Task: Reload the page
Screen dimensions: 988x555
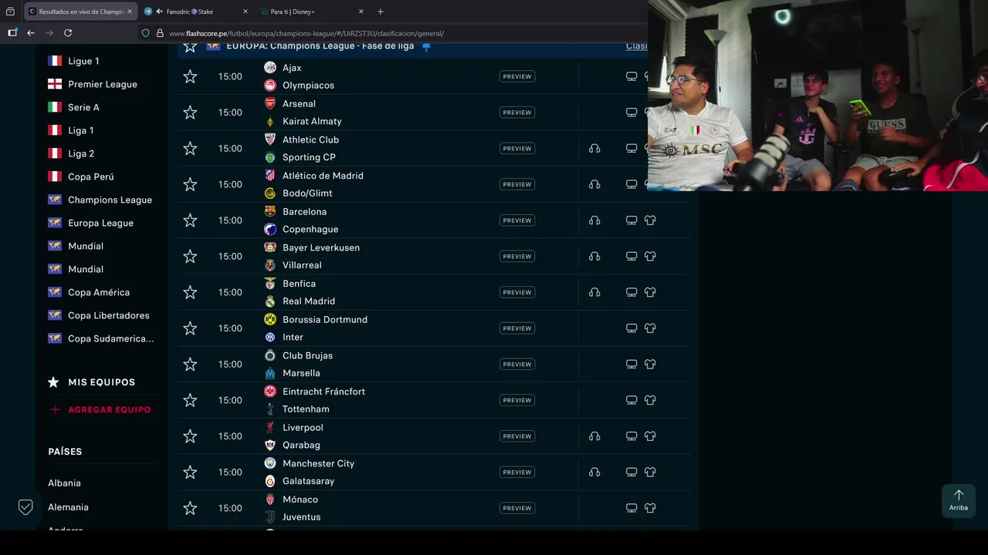Action: tap(68, 33)
